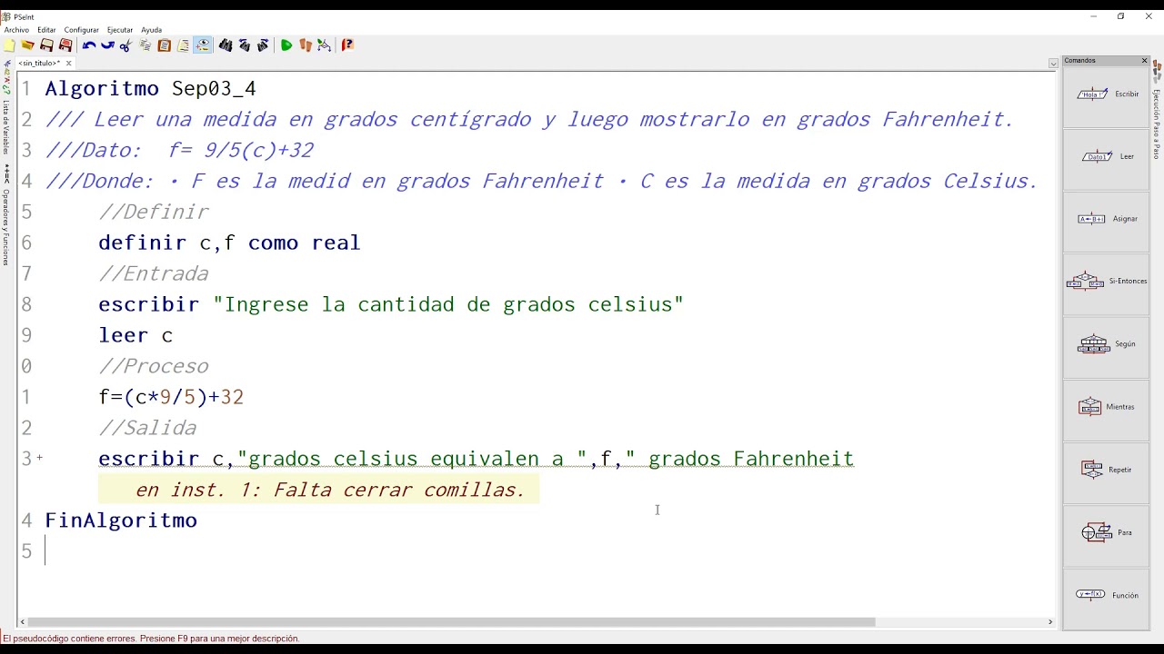Fix indentation with the notepad icon
Screen dimensions: 1164x654
pyautogui.click(x=184, y=45)
